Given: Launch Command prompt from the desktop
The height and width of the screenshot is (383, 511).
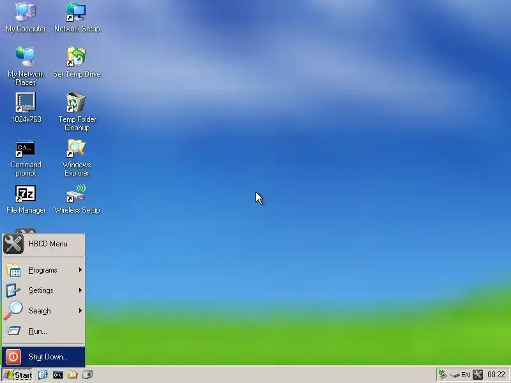Looking at the screenshot, I should click(26, 158).
